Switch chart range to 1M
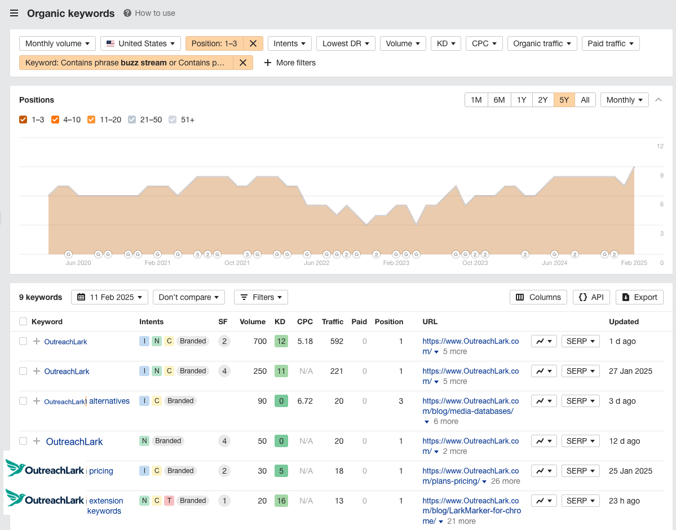The width and height of the screenshot is (676, 530). [476, 100]
